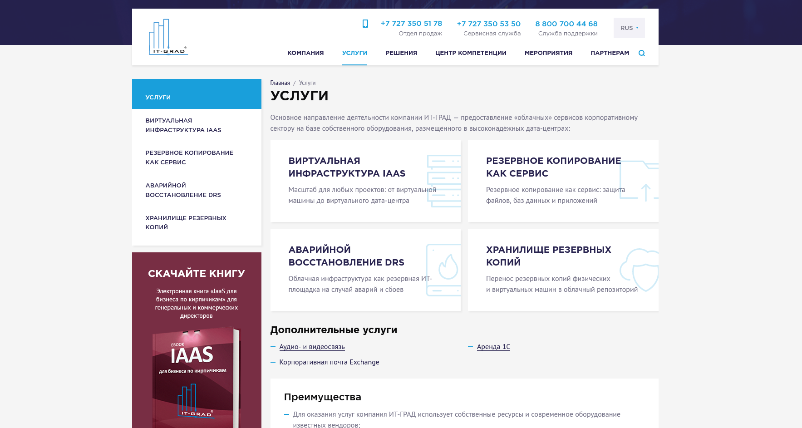This screenshot has height=428, width=802.
Task: Open the Аварийной восстановление DRS card title
Action: pos(346,256)
